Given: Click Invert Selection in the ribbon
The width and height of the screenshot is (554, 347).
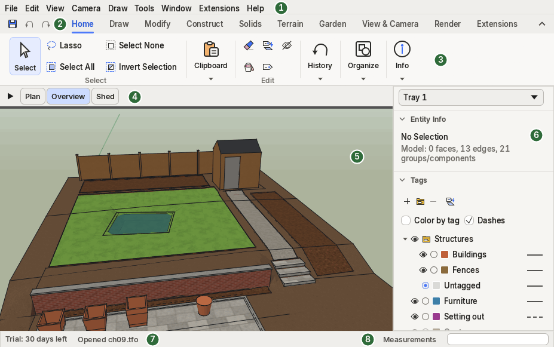Looking at the screenshot, I should (x=141, y=67).
